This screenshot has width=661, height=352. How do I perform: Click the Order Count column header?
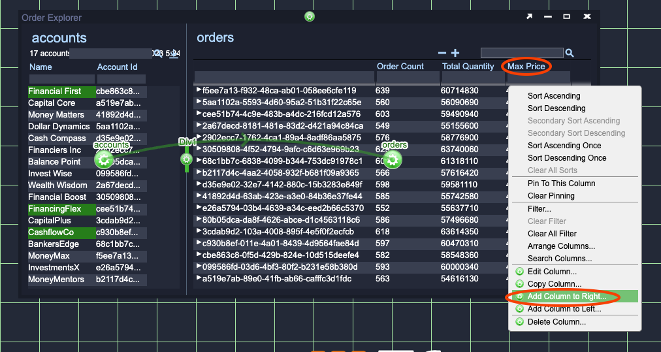click(400, 66)
